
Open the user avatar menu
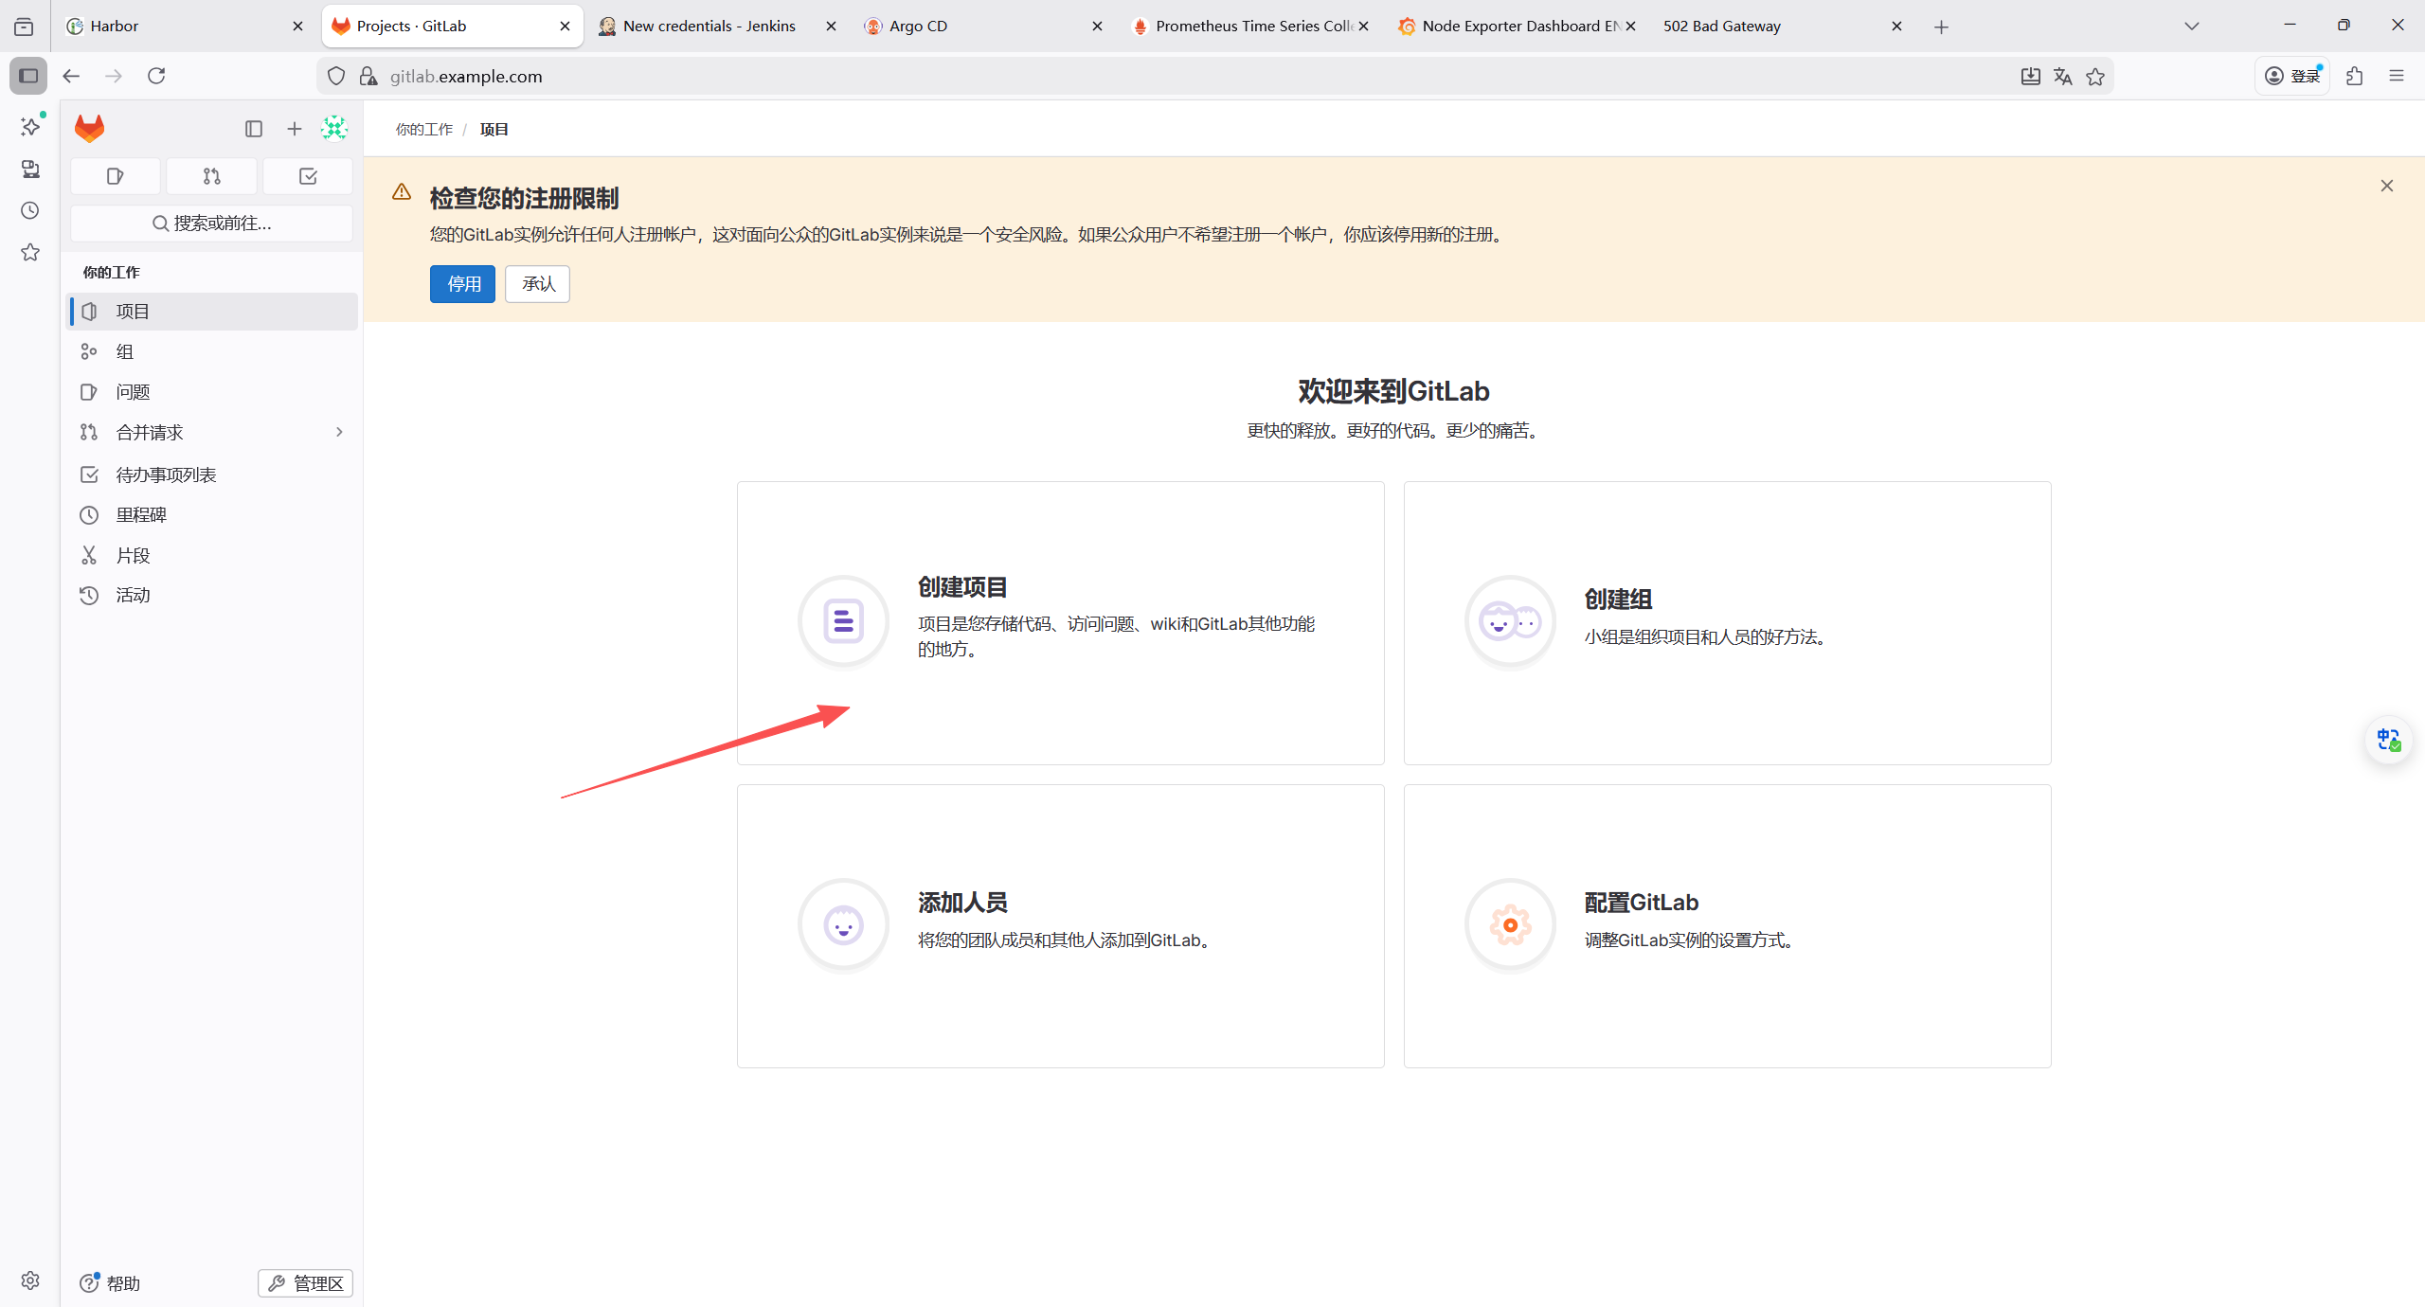point(334,128)
